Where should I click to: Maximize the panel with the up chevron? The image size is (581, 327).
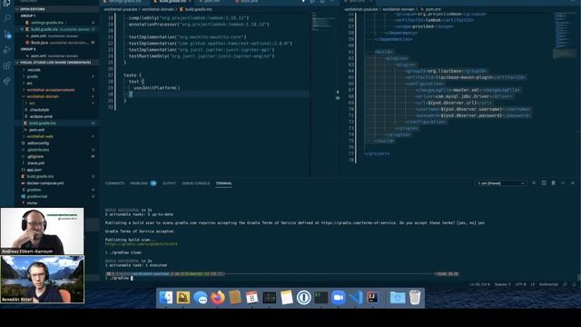[563, 183]
